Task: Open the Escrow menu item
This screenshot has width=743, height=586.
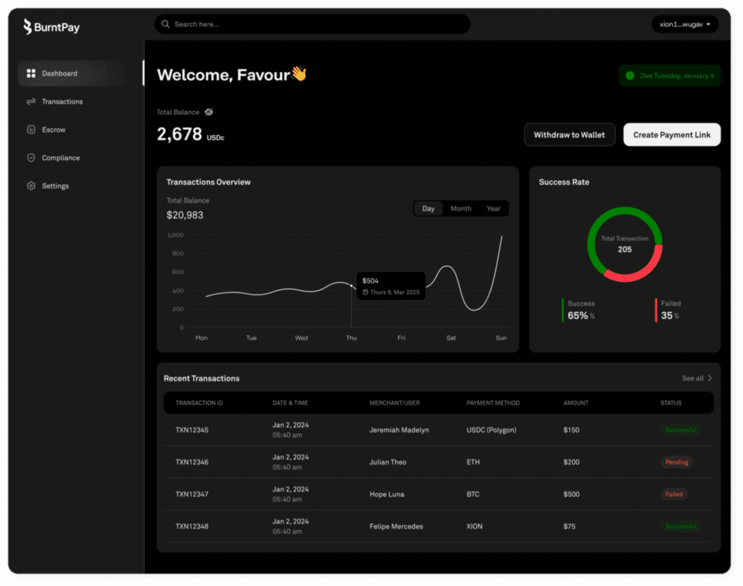Action: [54, 130]
